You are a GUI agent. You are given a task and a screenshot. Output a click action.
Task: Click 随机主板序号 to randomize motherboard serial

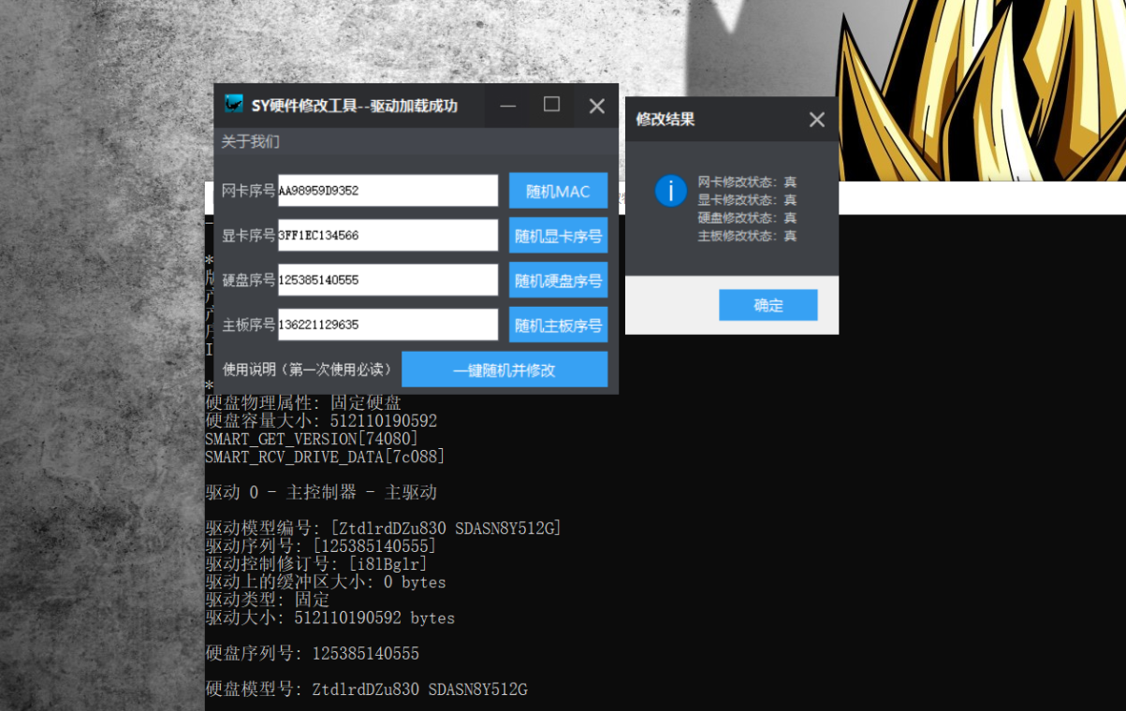click(558, 326)
